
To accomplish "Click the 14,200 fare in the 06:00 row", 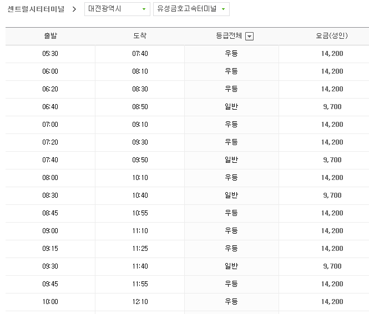I will click(x=332, y=71).
